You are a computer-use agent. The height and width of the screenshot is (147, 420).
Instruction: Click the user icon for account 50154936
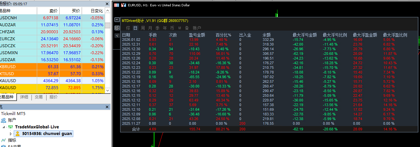(18, 134)
